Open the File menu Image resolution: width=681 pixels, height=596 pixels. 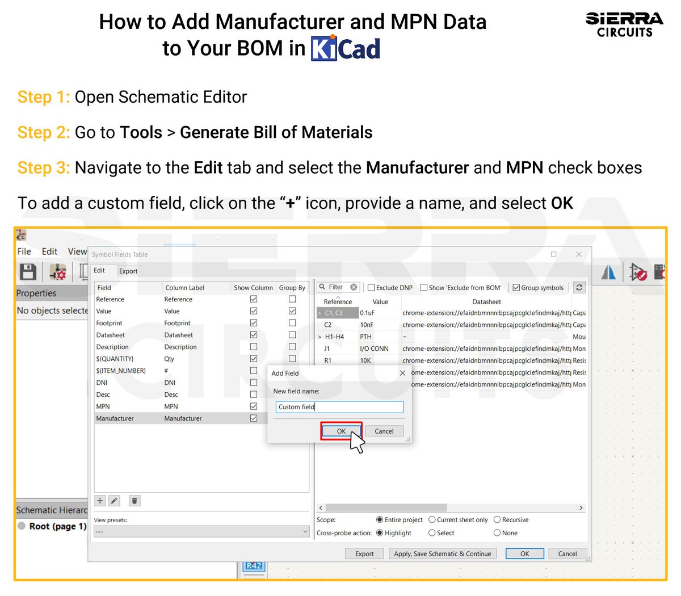[x=24, y=251]
